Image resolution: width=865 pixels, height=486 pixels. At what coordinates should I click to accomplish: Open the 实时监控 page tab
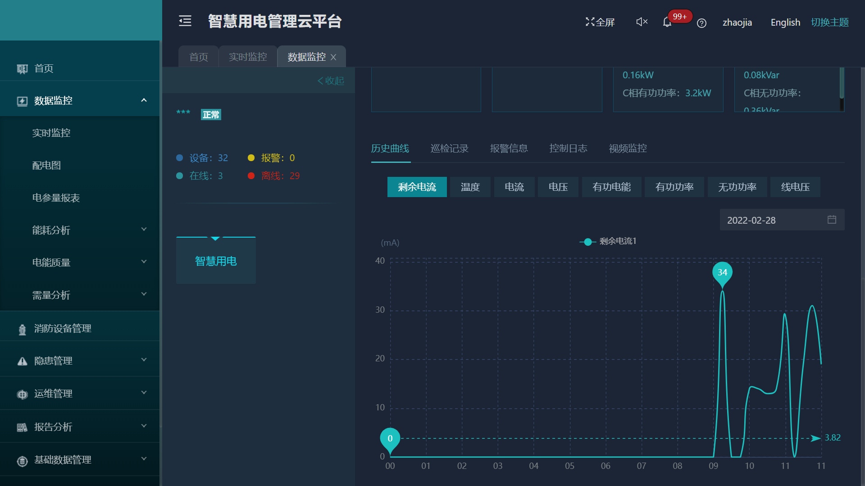click(x=248, y=57)
